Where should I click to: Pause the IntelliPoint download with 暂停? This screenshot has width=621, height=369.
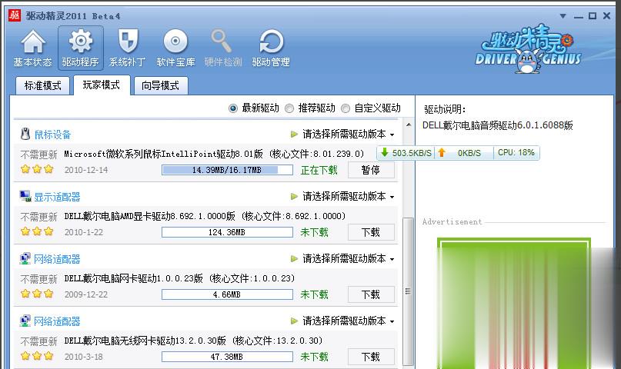[371, 170]
